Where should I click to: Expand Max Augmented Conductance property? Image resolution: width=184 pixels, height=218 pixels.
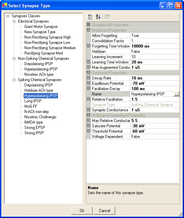pos(88,67)
